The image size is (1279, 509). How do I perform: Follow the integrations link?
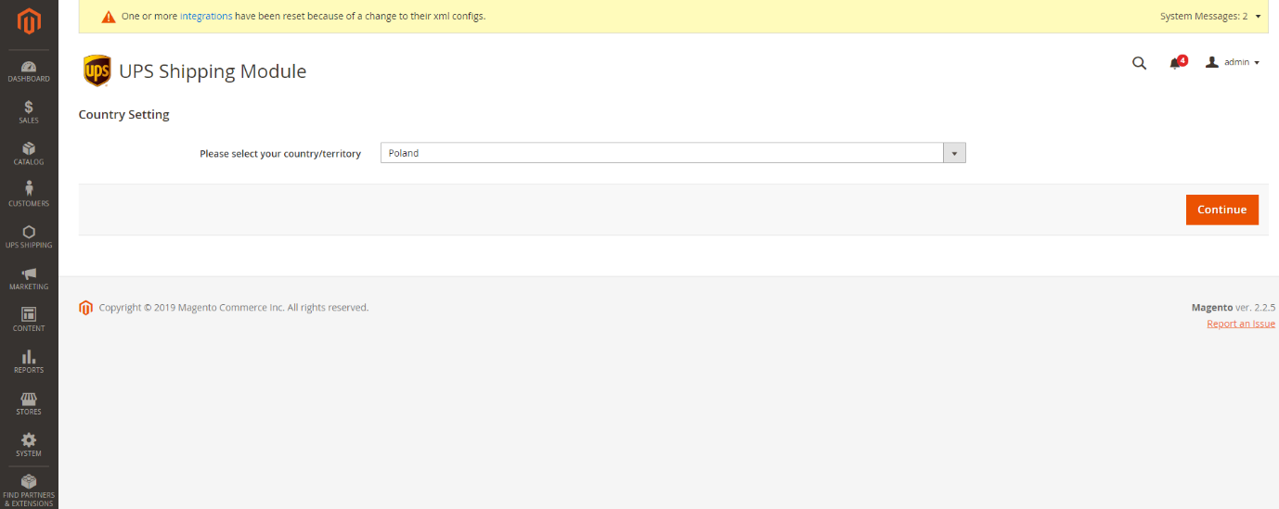point(206,17)
